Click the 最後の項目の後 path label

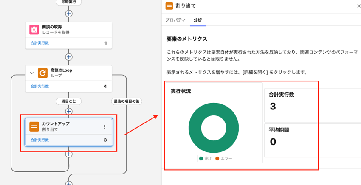coord(126,101)
